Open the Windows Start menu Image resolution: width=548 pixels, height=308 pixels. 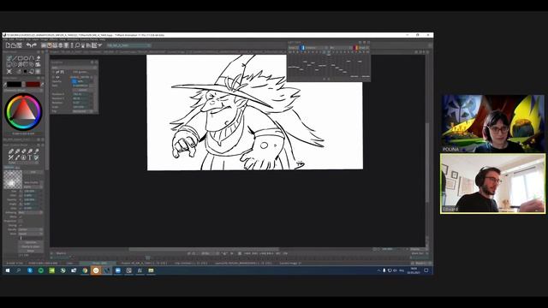click(x=8, y=270)
